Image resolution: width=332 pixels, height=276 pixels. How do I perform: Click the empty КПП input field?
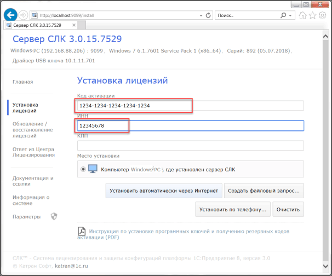tap(190, 146)
